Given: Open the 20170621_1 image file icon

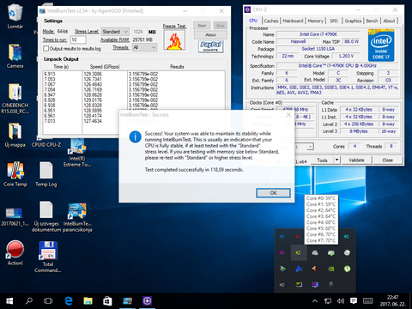Looking at the screenshot, I should click(x=15, y=216).
